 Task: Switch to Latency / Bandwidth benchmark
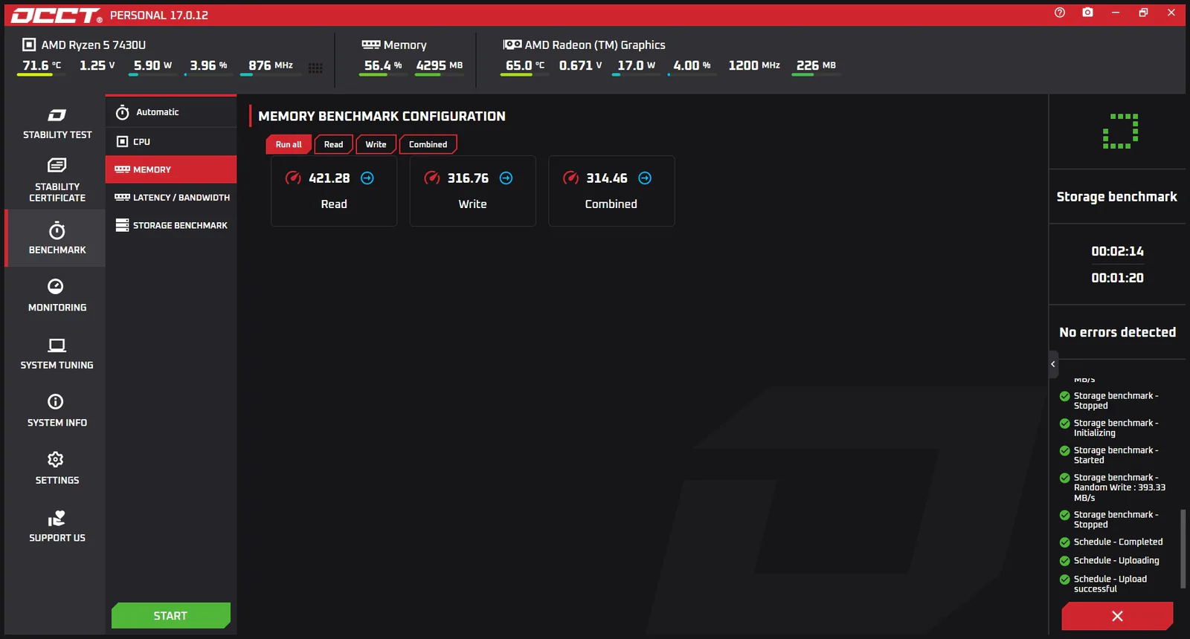[x=171, y=198]
